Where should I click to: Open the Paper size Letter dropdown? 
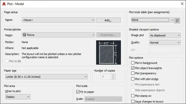tap(47, 77)
